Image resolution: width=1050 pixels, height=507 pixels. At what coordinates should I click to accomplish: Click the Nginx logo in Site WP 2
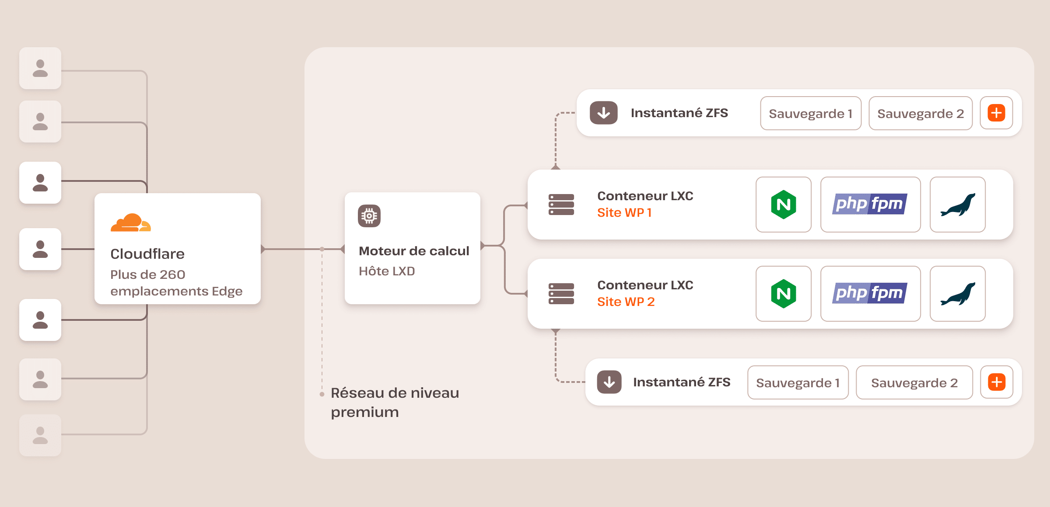(x=783, y=294)
